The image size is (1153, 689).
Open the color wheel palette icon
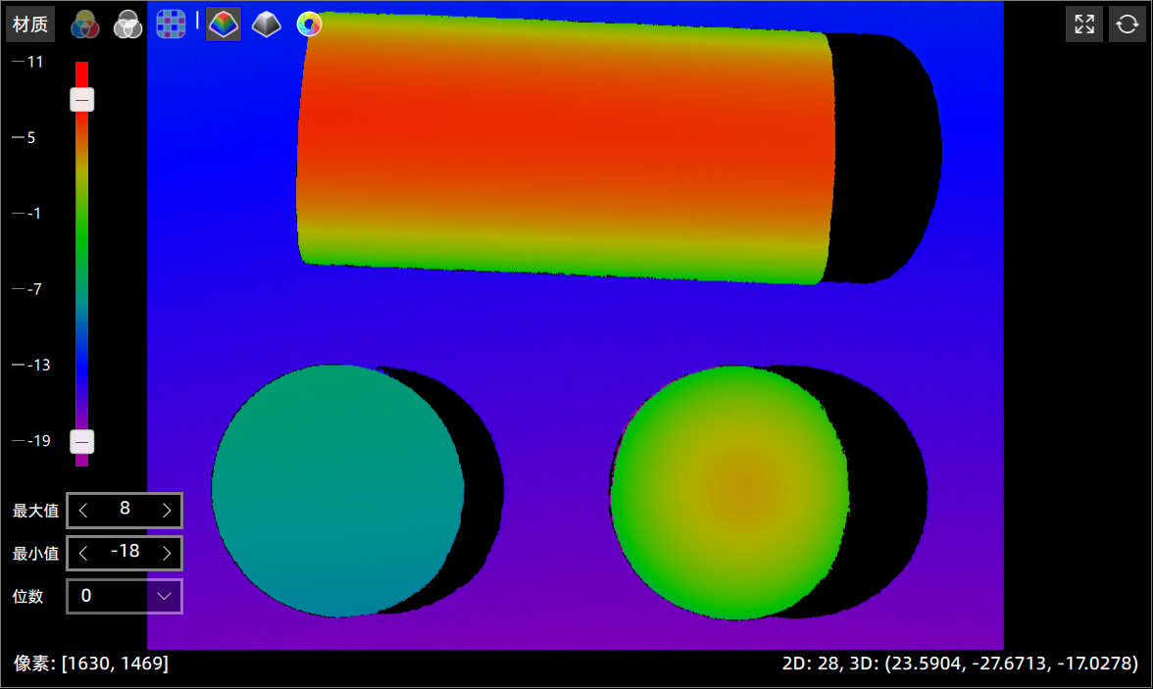pos(309,25)
